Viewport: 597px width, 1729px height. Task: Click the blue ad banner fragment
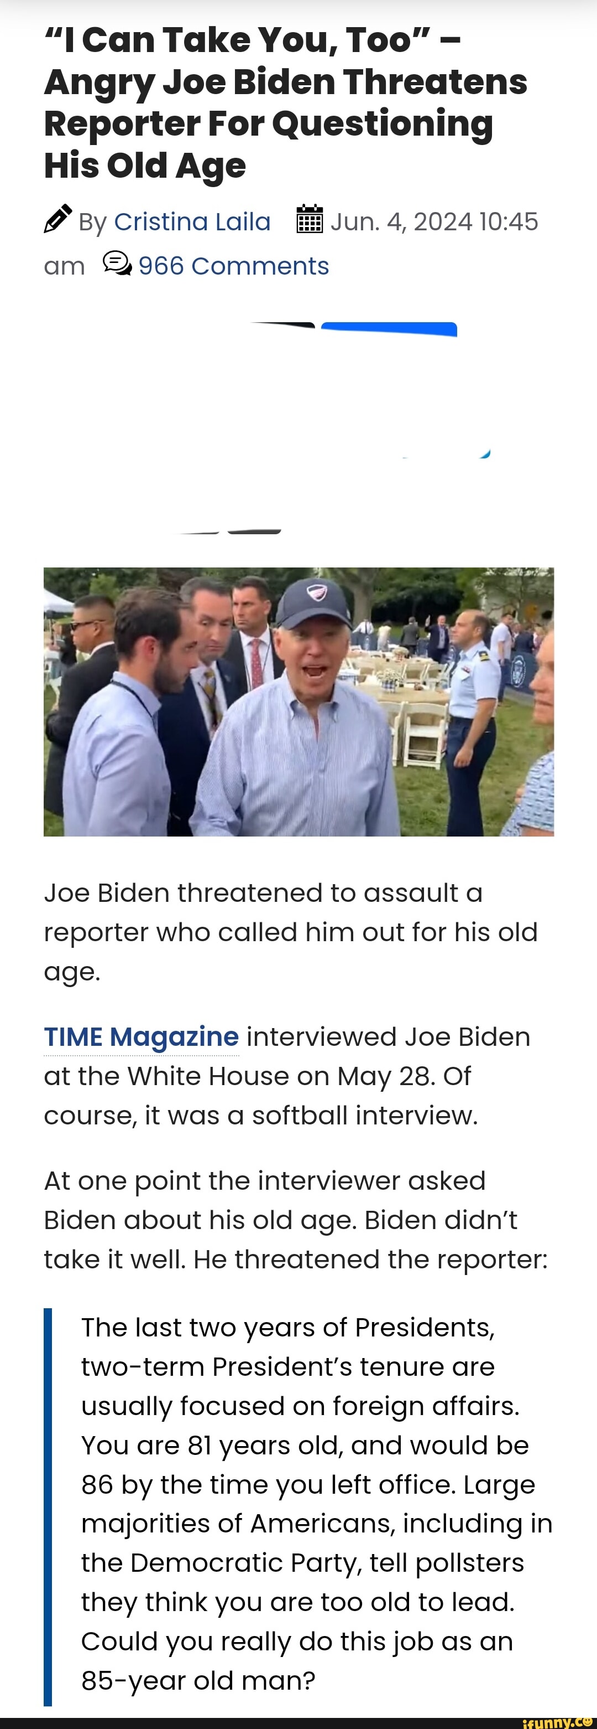coord(389,329)
